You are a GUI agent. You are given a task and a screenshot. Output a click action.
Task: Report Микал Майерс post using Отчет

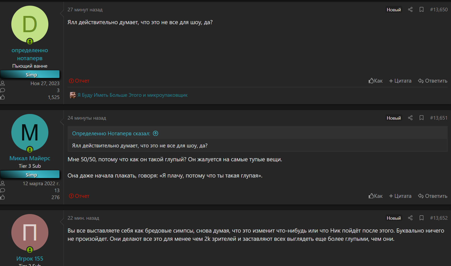(79, 196)
